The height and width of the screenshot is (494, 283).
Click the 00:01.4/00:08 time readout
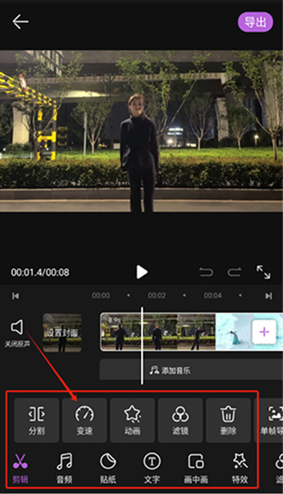[x=40, y=272]
